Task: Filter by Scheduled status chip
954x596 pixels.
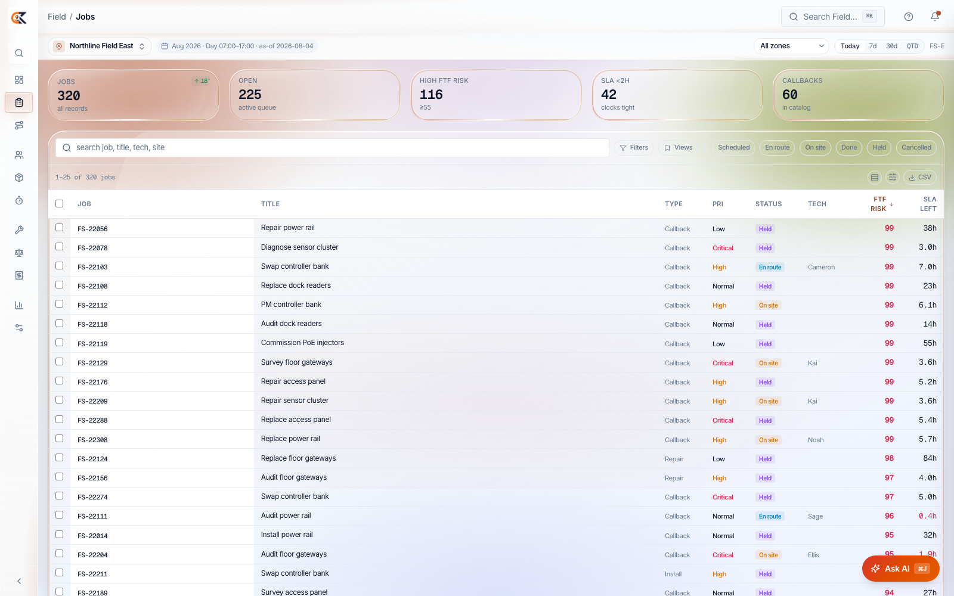Action: click(x=734, y=148)
